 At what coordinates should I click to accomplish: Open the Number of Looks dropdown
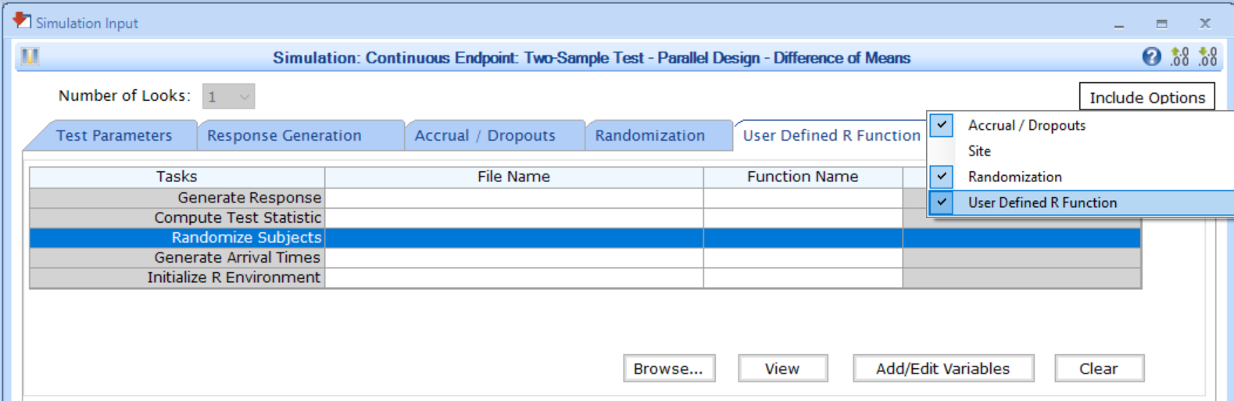coord(228,97)
